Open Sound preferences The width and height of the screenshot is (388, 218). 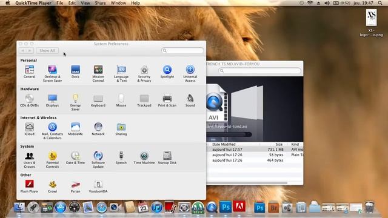[190, 101]
